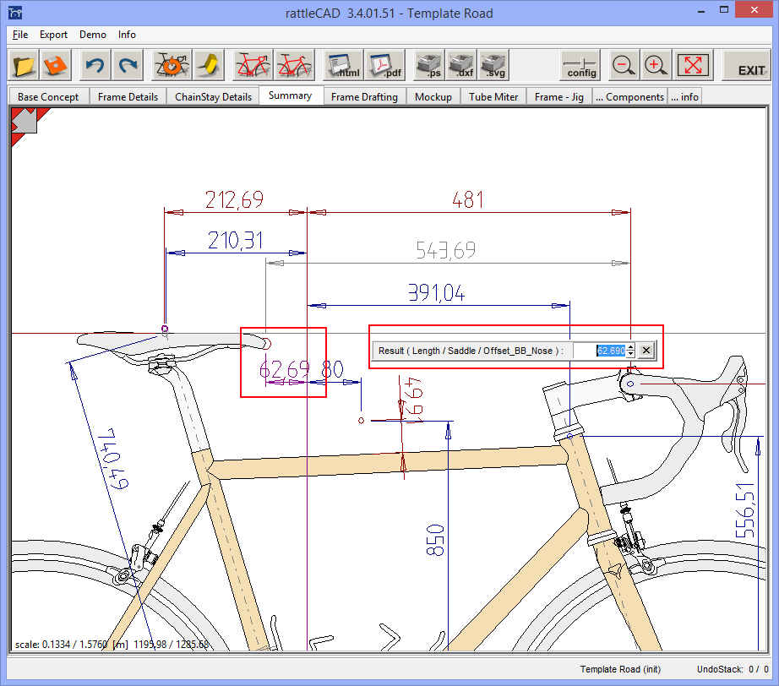Screen dimensions: 779x686
Task: Click the 556,51 dimension value
Action: [x=745, y=510]
